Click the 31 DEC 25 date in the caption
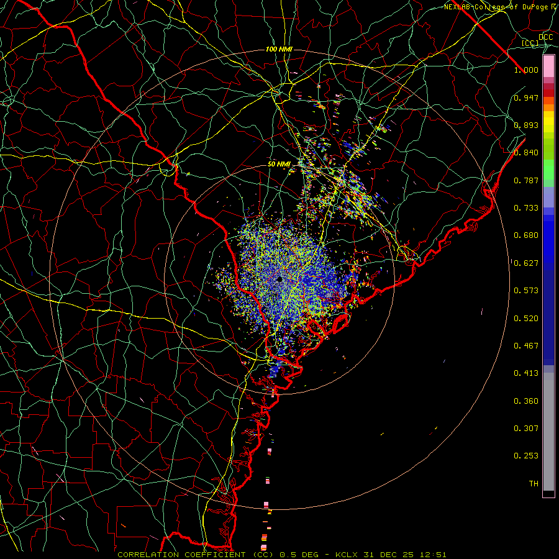This screenshot has height=559, width=559. (389, 555)
